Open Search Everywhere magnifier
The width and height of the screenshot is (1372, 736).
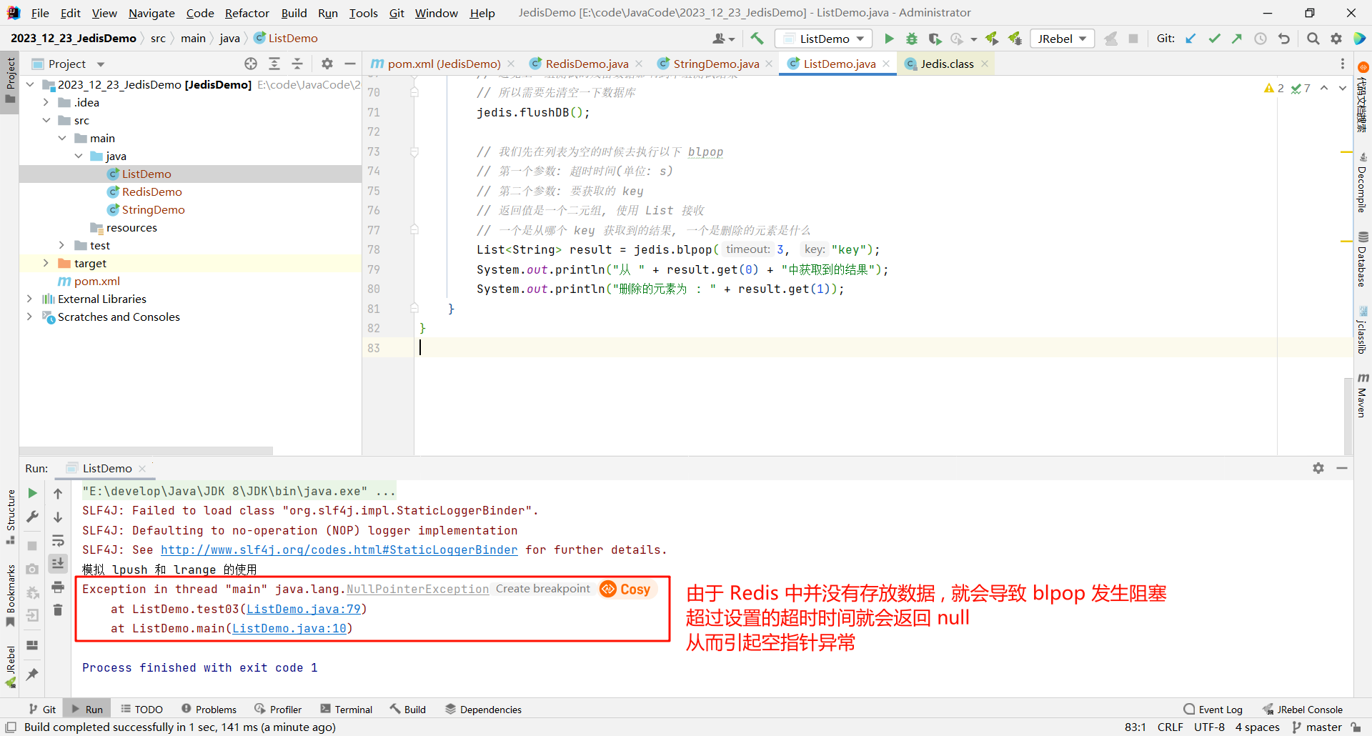pos(1313,39)
